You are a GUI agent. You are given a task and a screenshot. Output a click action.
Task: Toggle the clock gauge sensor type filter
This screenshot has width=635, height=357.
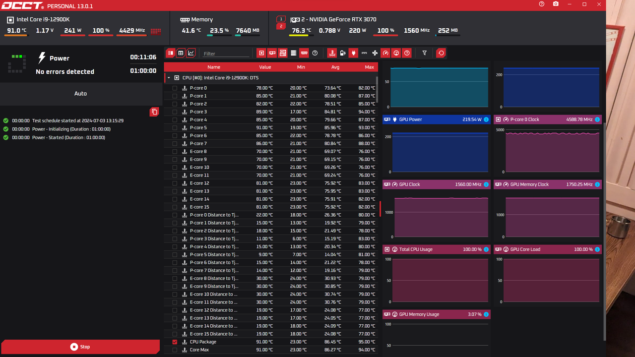click(x=385, y=53)
